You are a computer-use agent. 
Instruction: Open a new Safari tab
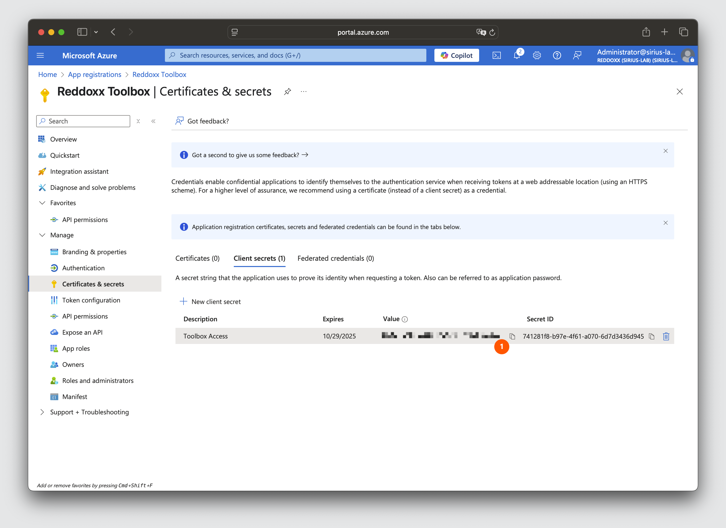[665, 32]
